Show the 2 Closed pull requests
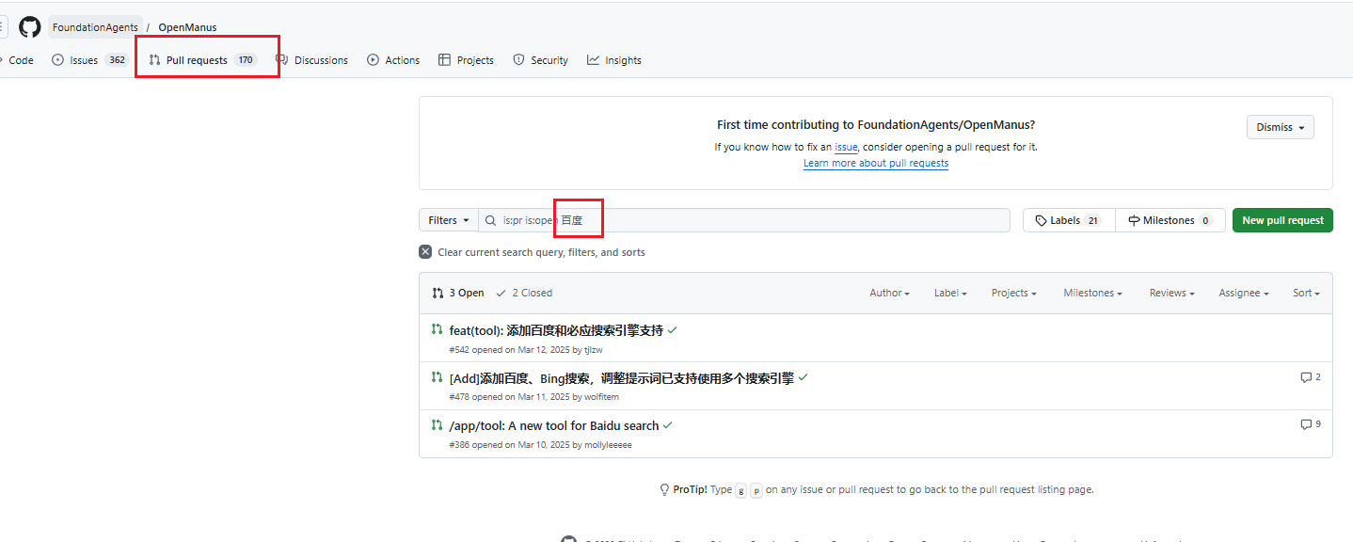1353x542 pixels. (x=524, y=293)
